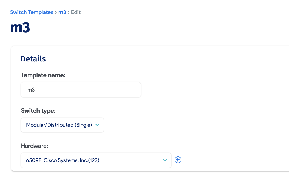Screen dimensions: 289x177
Task: Click empty area right of Details heading
Action: coord(172,59)
